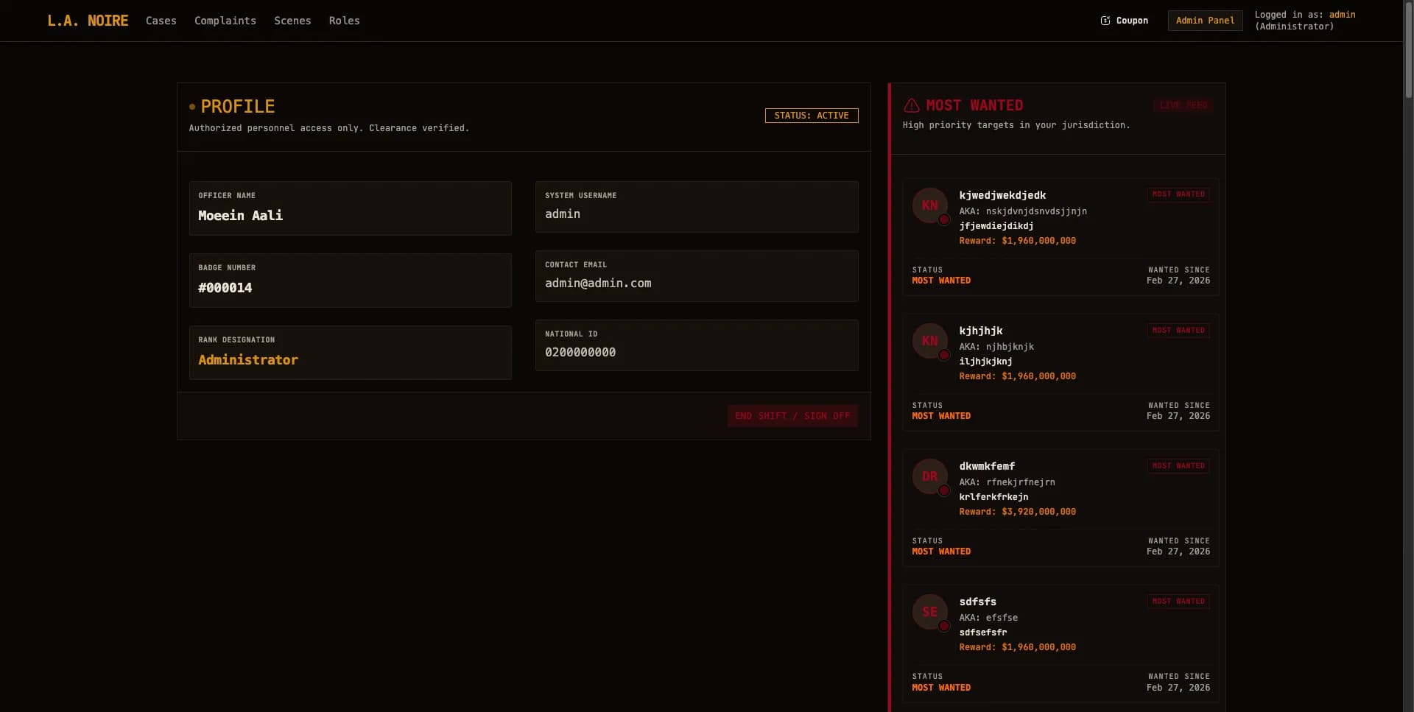Click Most Wanted tag on sdfsfs card
The width and height of the screenshot is (1414, 712).
point(1178,601)
